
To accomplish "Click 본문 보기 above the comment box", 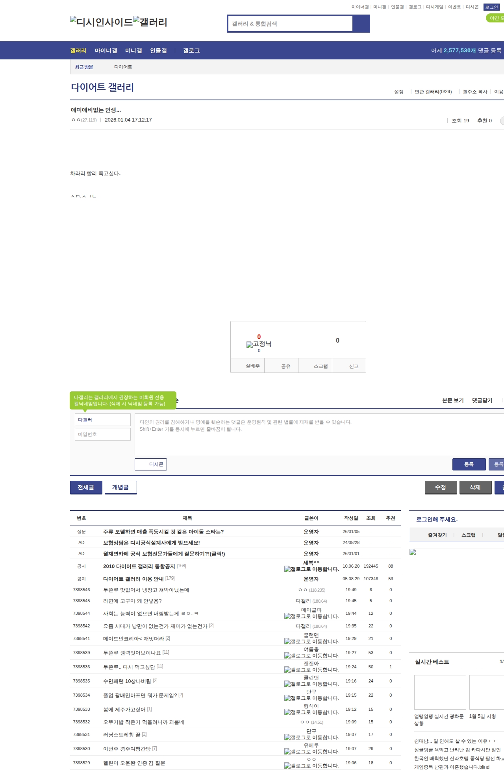I will coord(453,400).
